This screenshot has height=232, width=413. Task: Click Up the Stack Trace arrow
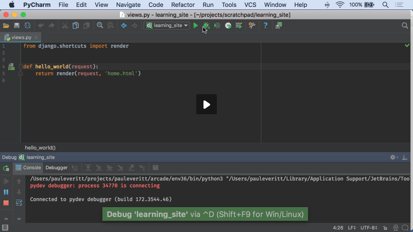tap(19, 181)
